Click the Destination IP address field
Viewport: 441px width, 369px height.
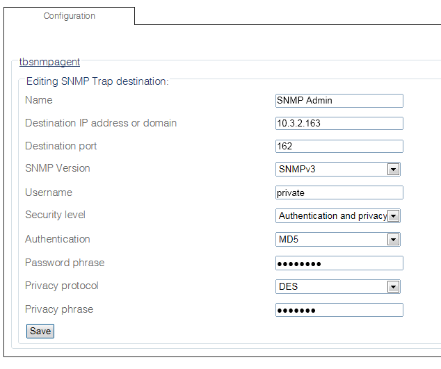point(339,123)
